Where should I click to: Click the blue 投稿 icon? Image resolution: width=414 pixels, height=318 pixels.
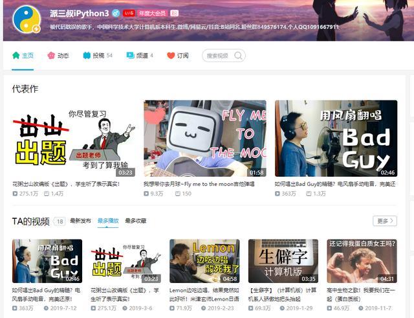click(x=87, y=56)
